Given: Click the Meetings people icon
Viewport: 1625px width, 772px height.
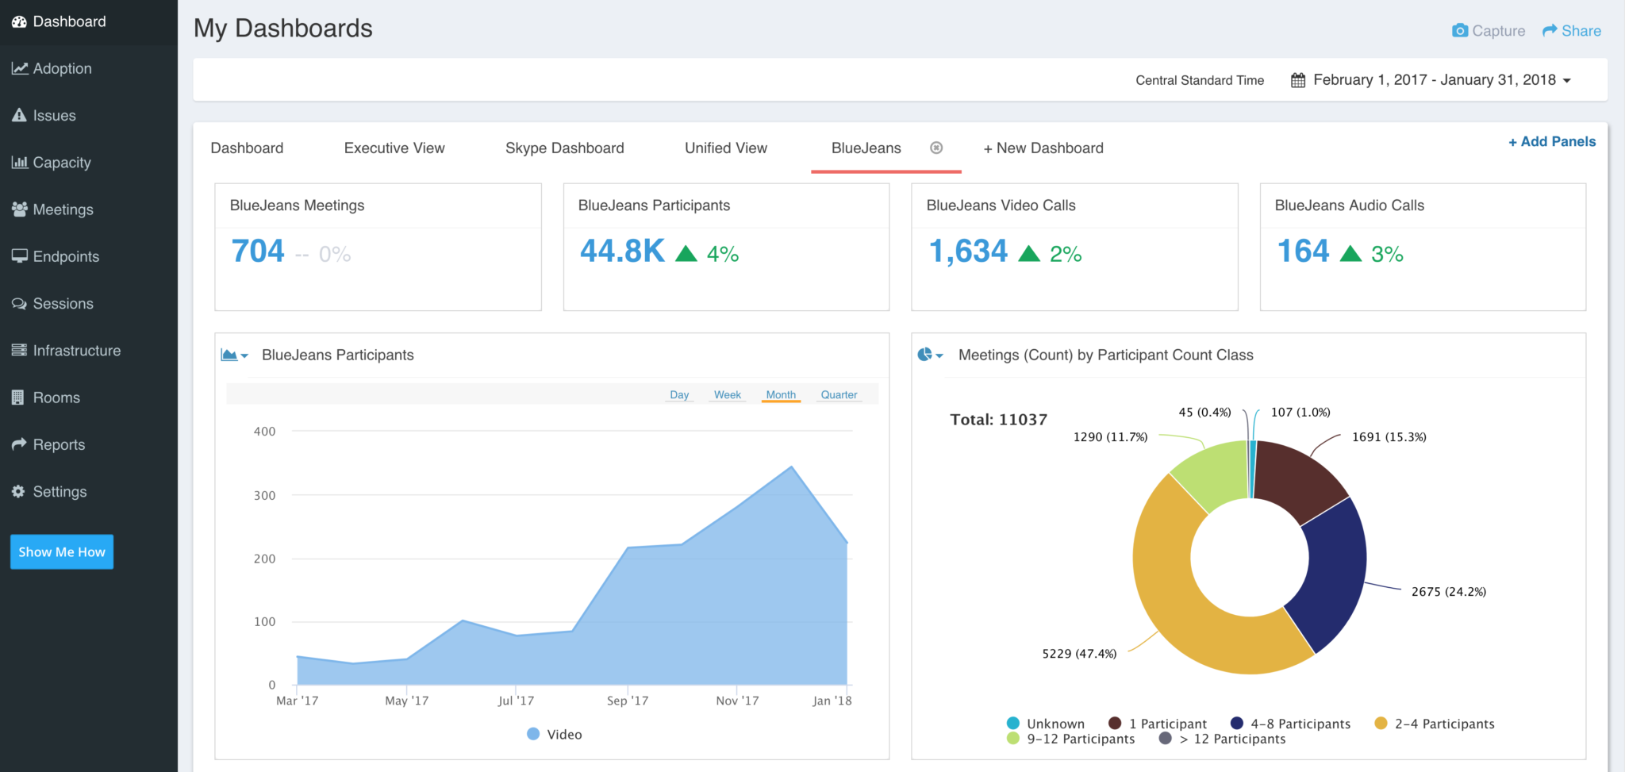Looking at the screenshot, I should [20, 209].
